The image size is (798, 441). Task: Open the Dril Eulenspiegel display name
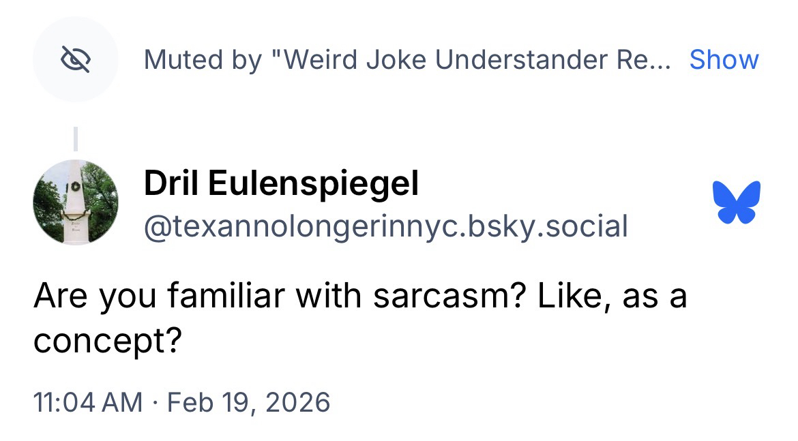[x=281, y=183]
